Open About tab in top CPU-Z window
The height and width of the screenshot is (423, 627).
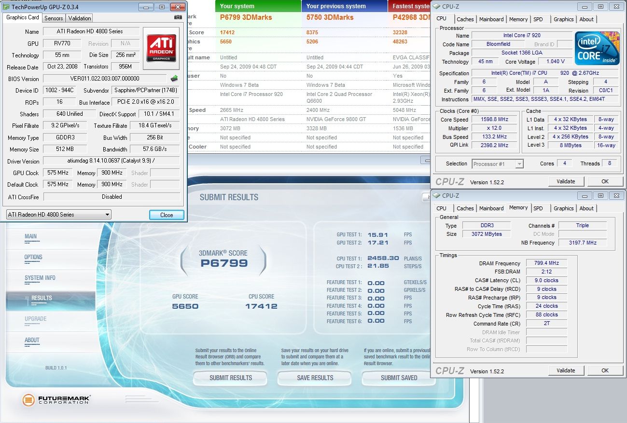point(586,19)
